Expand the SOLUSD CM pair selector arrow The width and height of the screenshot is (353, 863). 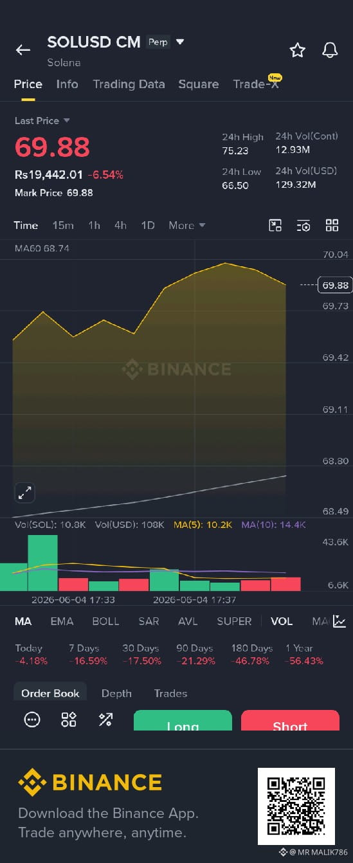(180, 42)
